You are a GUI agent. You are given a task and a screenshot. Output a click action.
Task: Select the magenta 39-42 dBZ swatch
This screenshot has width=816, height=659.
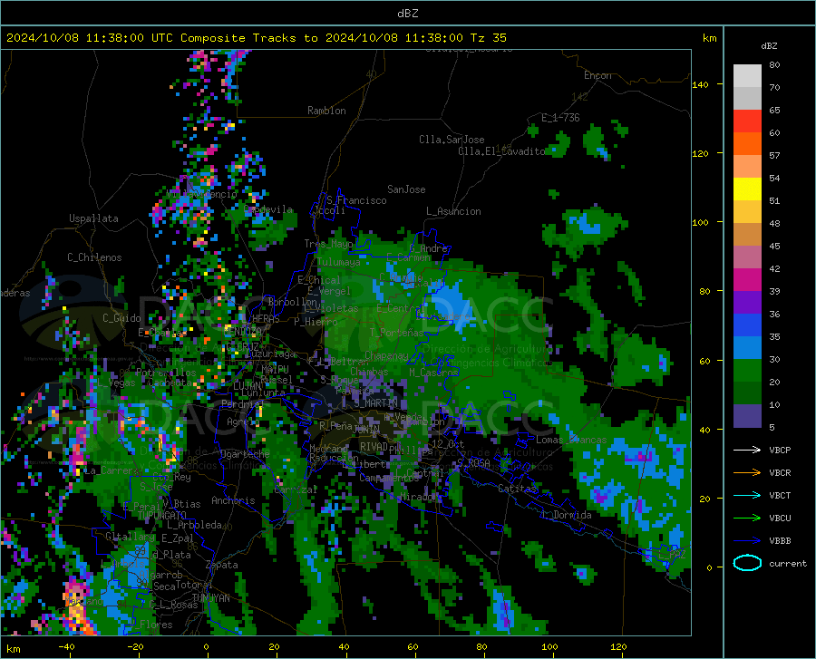[747, 280]
